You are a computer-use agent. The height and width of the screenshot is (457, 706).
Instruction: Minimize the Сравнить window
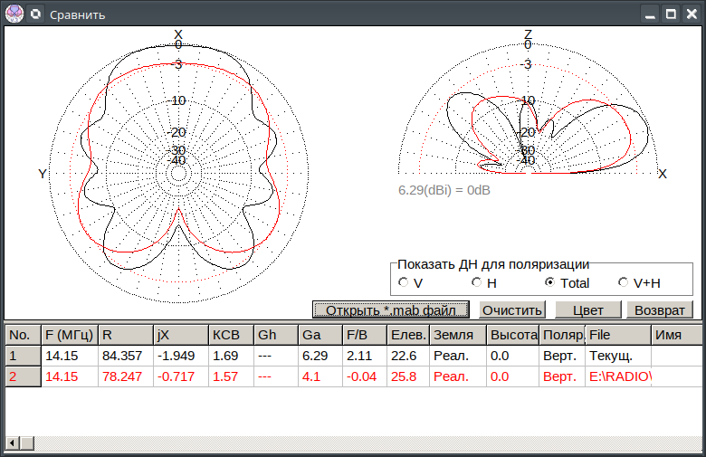(648, 14)
